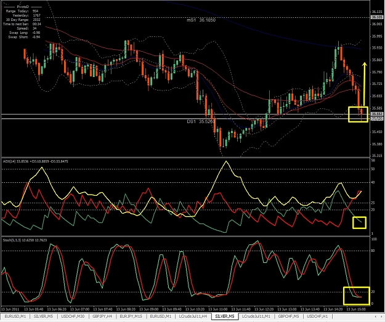Viewport: 385px width, 322px height.
Task: Click the Yesterday range value line
Action: coord(26,15)
